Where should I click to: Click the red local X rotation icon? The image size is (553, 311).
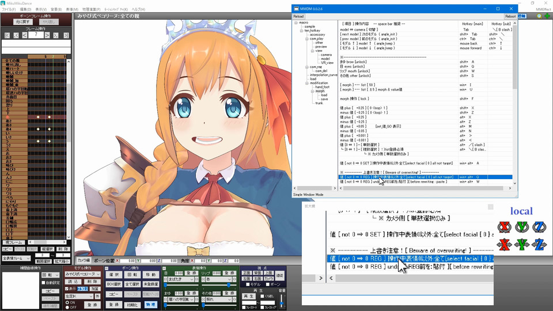pyautogui.click(x=505, y=227)
